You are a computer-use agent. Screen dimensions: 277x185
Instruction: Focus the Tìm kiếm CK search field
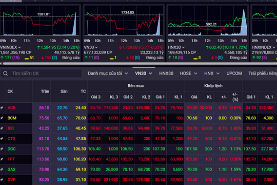tap(41, 73)
